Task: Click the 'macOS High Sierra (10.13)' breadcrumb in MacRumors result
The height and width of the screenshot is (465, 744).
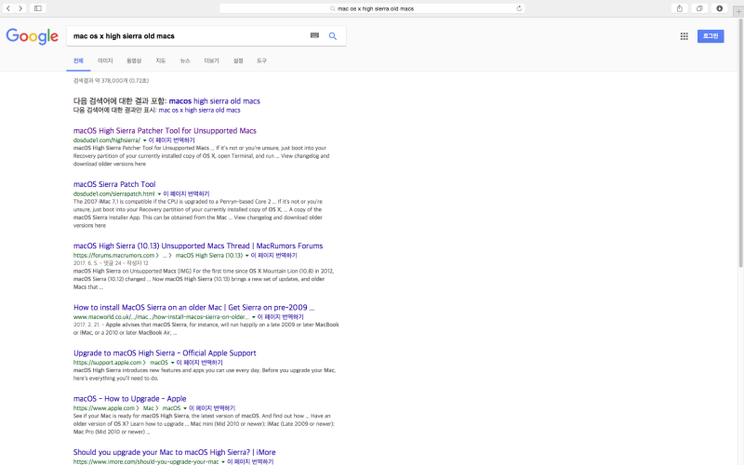Action: coord(208,256)
